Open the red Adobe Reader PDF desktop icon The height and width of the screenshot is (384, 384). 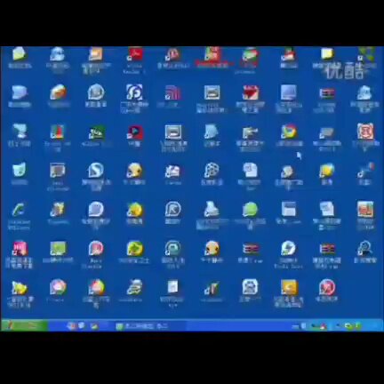tap(135, 55)
